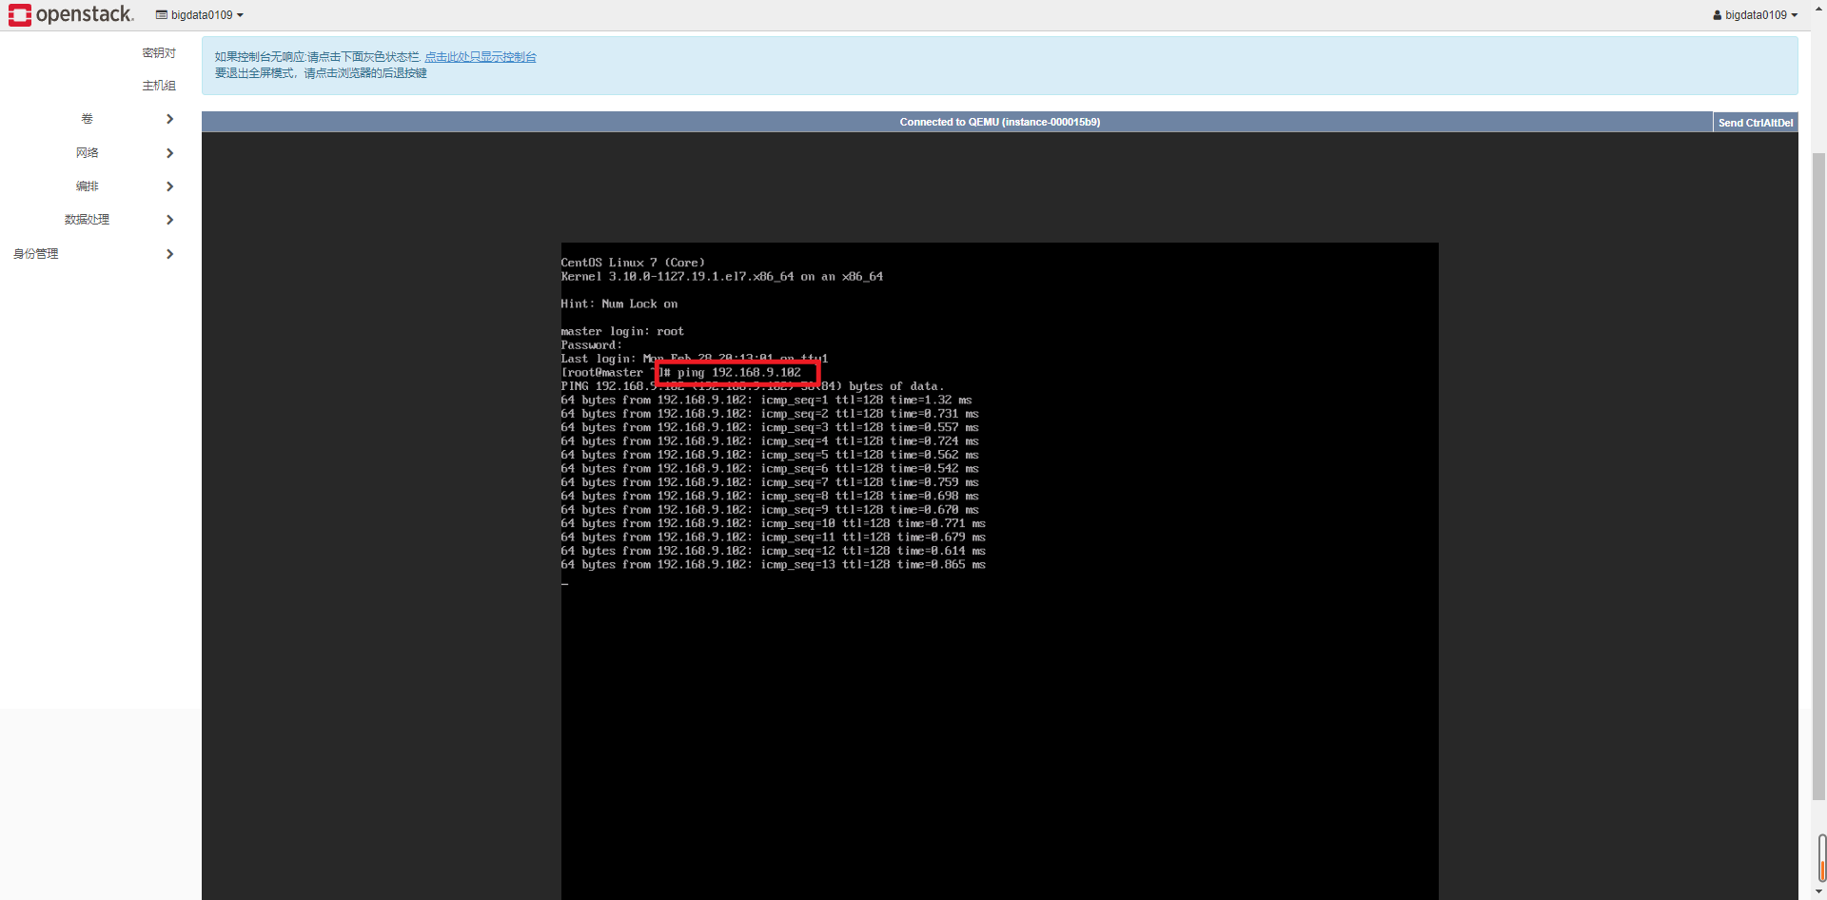The width and height of the screenshot is (1827, 900).
Task: Click the 点击此处只显示控制台 link
Action: [x=481, y=57]
